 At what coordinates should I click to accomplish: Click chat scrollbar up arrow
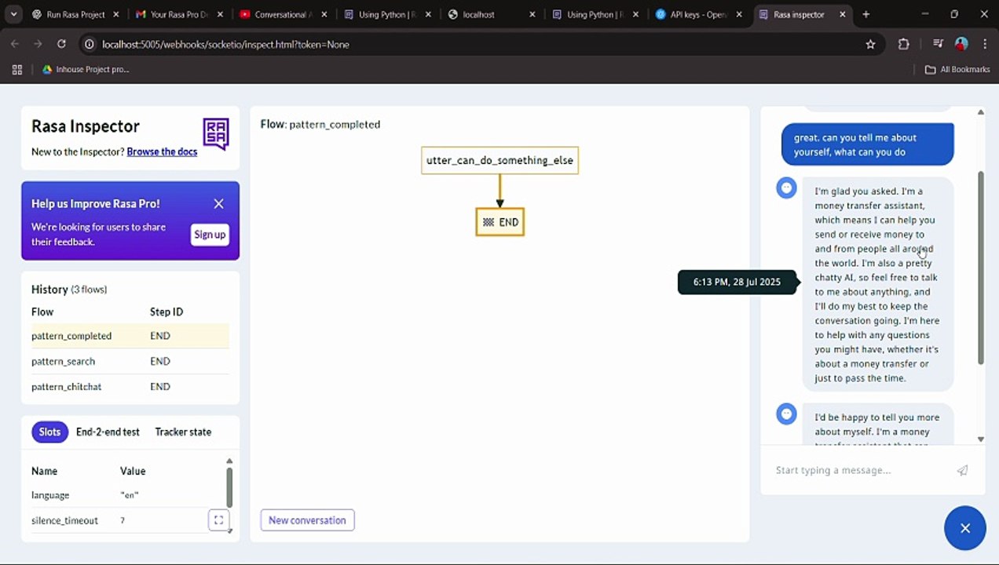click(x=980, y=112)
